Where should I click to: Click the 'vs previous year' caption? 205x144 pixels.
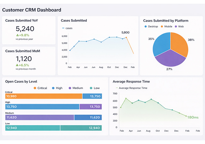tap(24, 39)
